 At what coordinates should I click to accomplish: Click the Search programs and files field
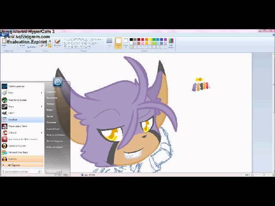tap(22, 172)
